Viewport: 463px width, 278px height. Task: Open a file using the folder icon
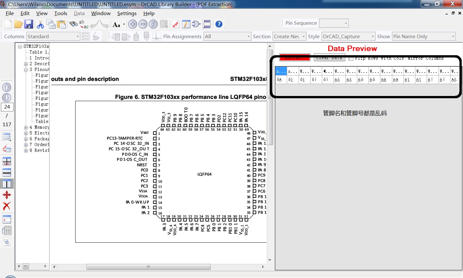point(18,24)
